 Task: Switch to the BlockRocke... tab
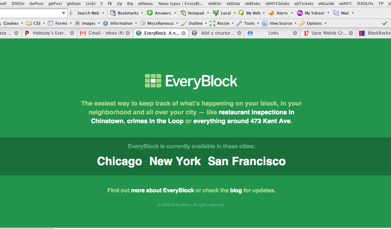click(374, 33)
